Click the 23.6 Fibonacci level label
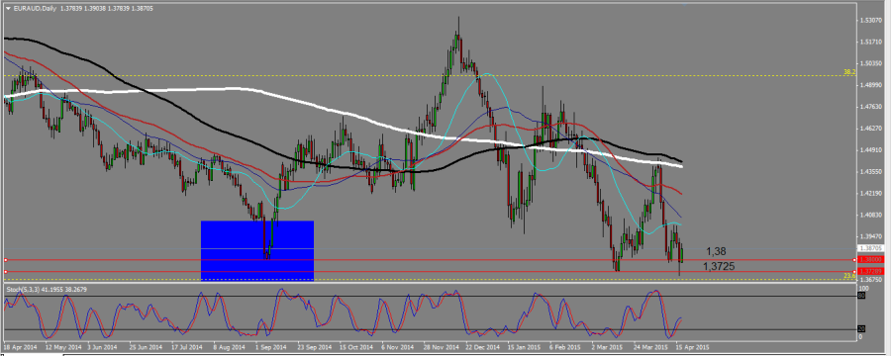Screen dimensions: 891x356 849,276
